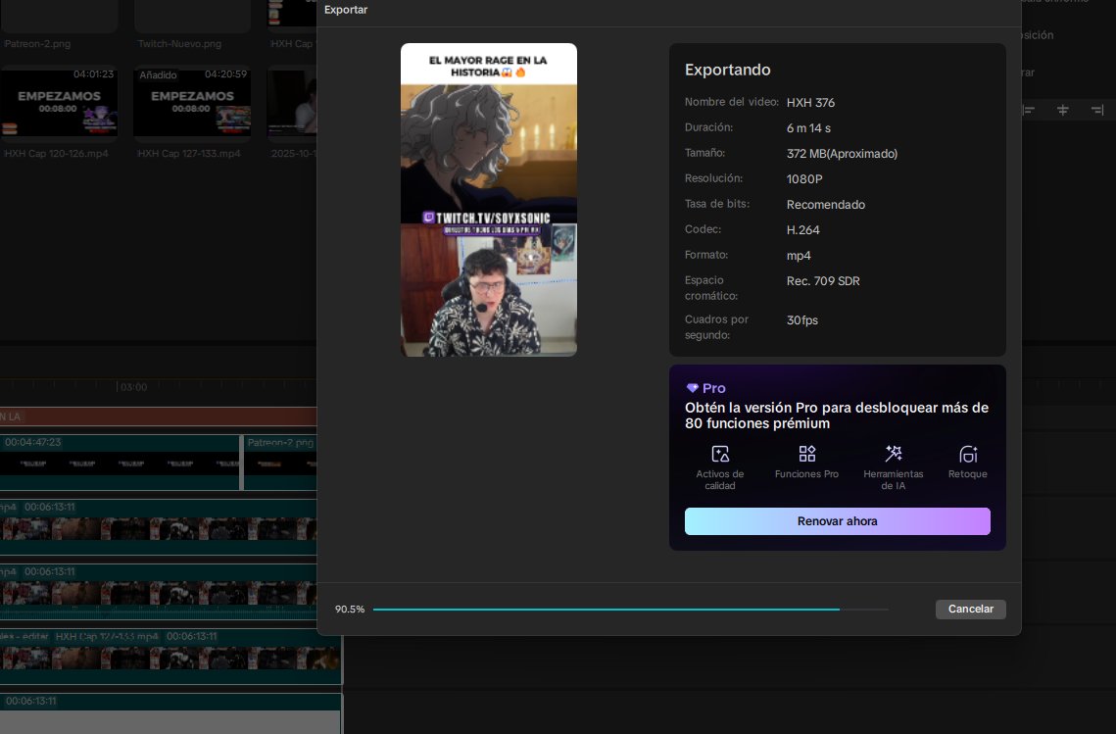Select the HXH Cap 127-133.mp4 timeline clip

pyautogui.click(x=170, y=657)
